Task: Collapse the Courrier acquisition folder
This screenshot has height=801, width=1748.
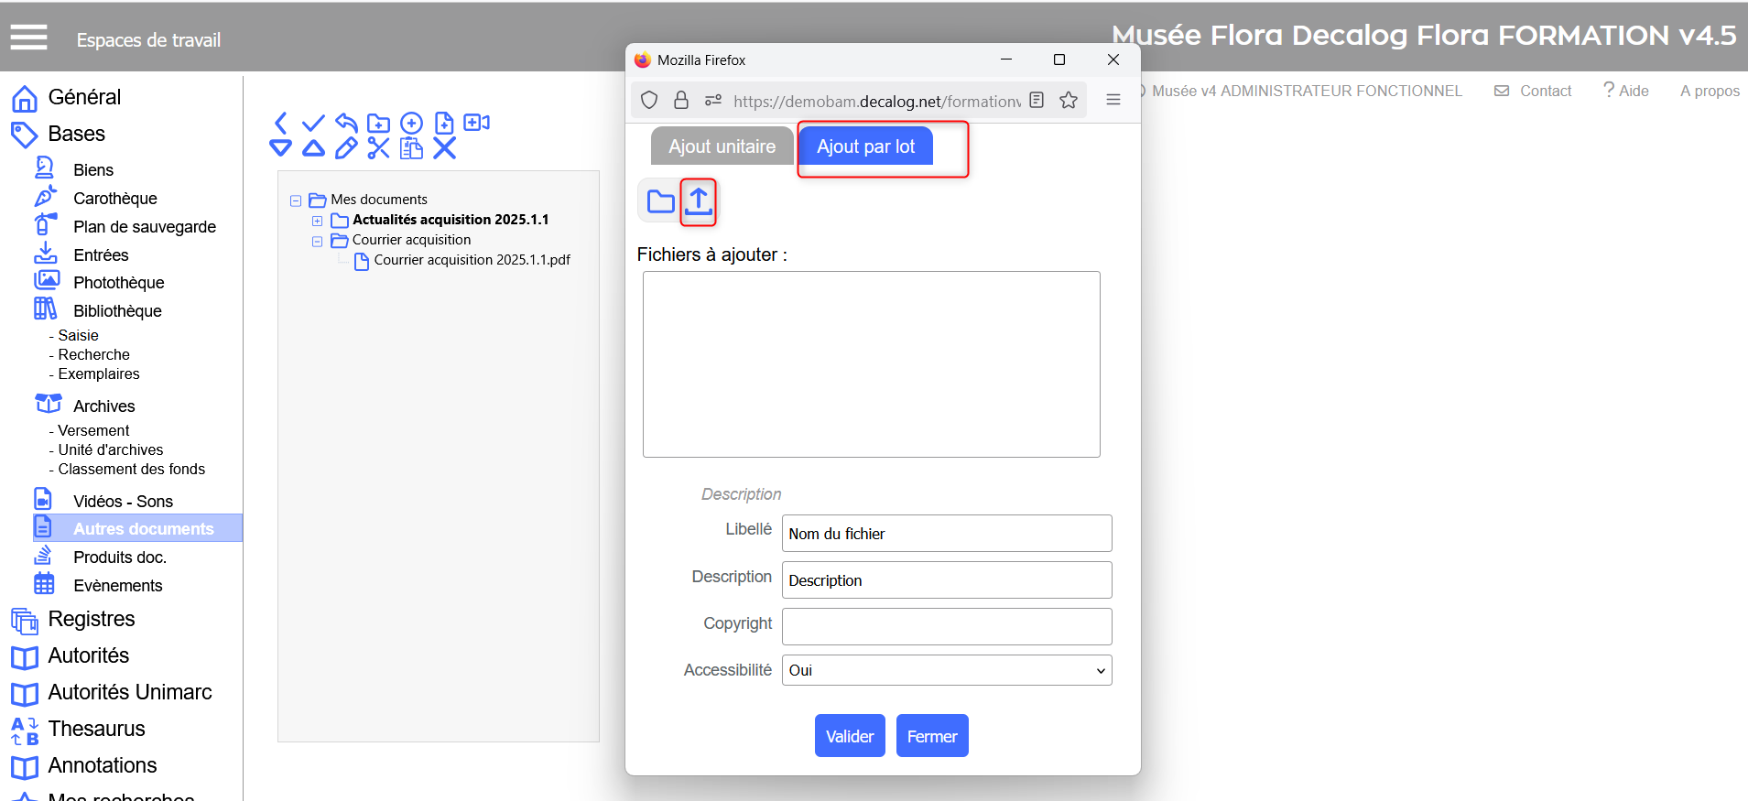Action: pyautogui.click(x=317, y=241)
